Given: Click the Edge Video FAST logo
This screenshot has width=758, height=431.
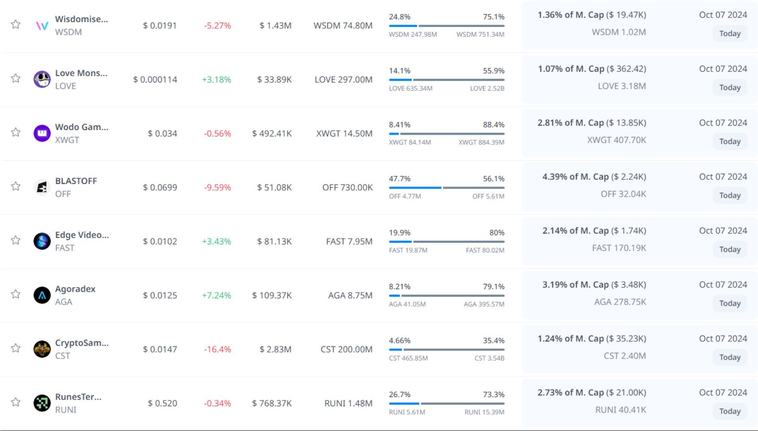Looking at the screenshot, I should 42,241.
